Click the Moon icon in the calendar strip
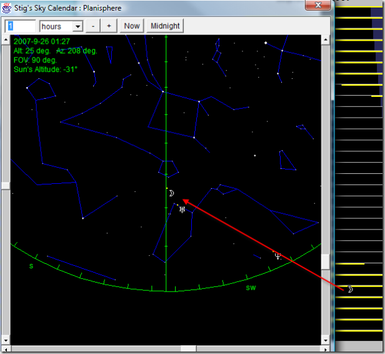 [350, 289]
